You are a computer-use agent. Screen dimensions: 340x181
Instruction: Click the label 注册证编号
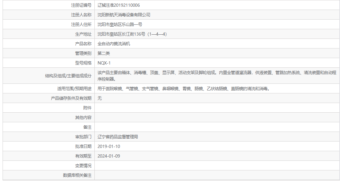(81, 5)
